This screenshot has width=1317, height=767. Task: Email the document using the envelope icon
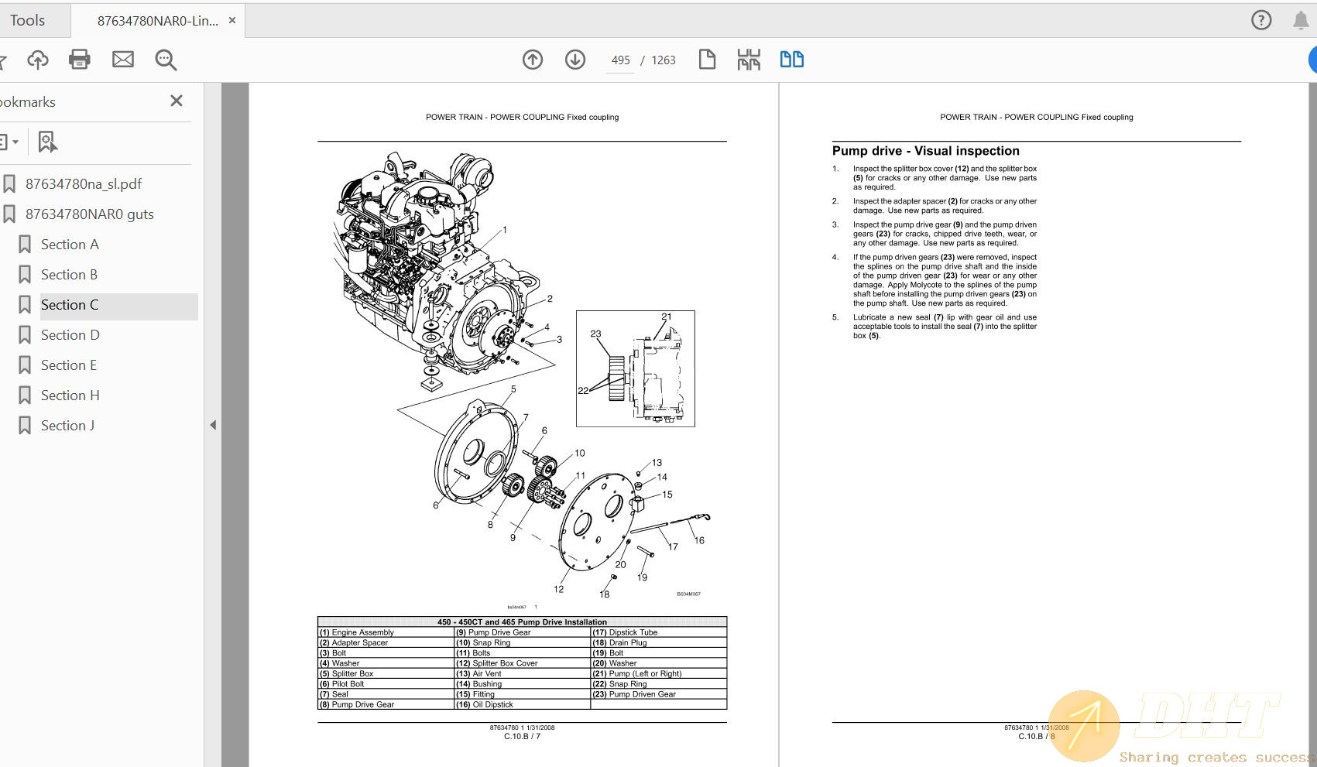click(122, 58)
